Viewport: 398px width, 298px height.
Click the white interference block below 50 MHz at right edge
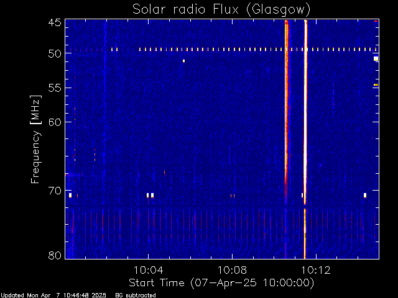click(x=376, y=58)
